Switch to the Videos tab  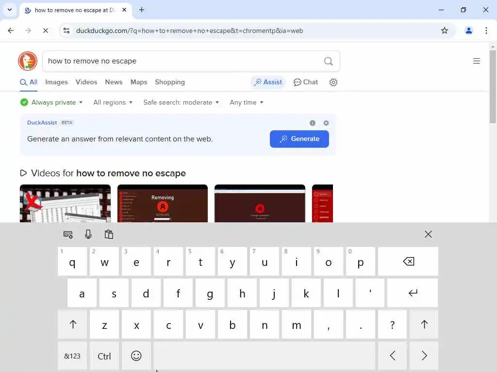coord(86,82)
